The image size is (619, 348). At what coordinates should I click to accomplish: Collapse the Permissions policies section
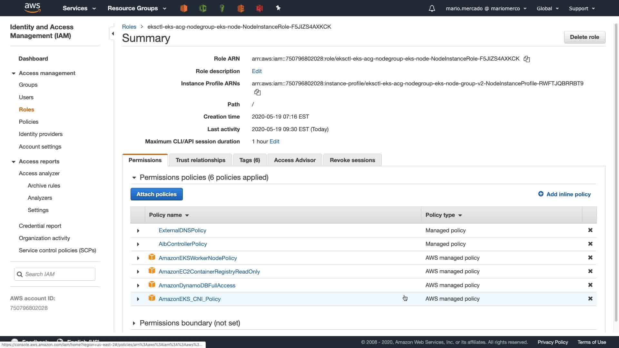tap(134, 178)
